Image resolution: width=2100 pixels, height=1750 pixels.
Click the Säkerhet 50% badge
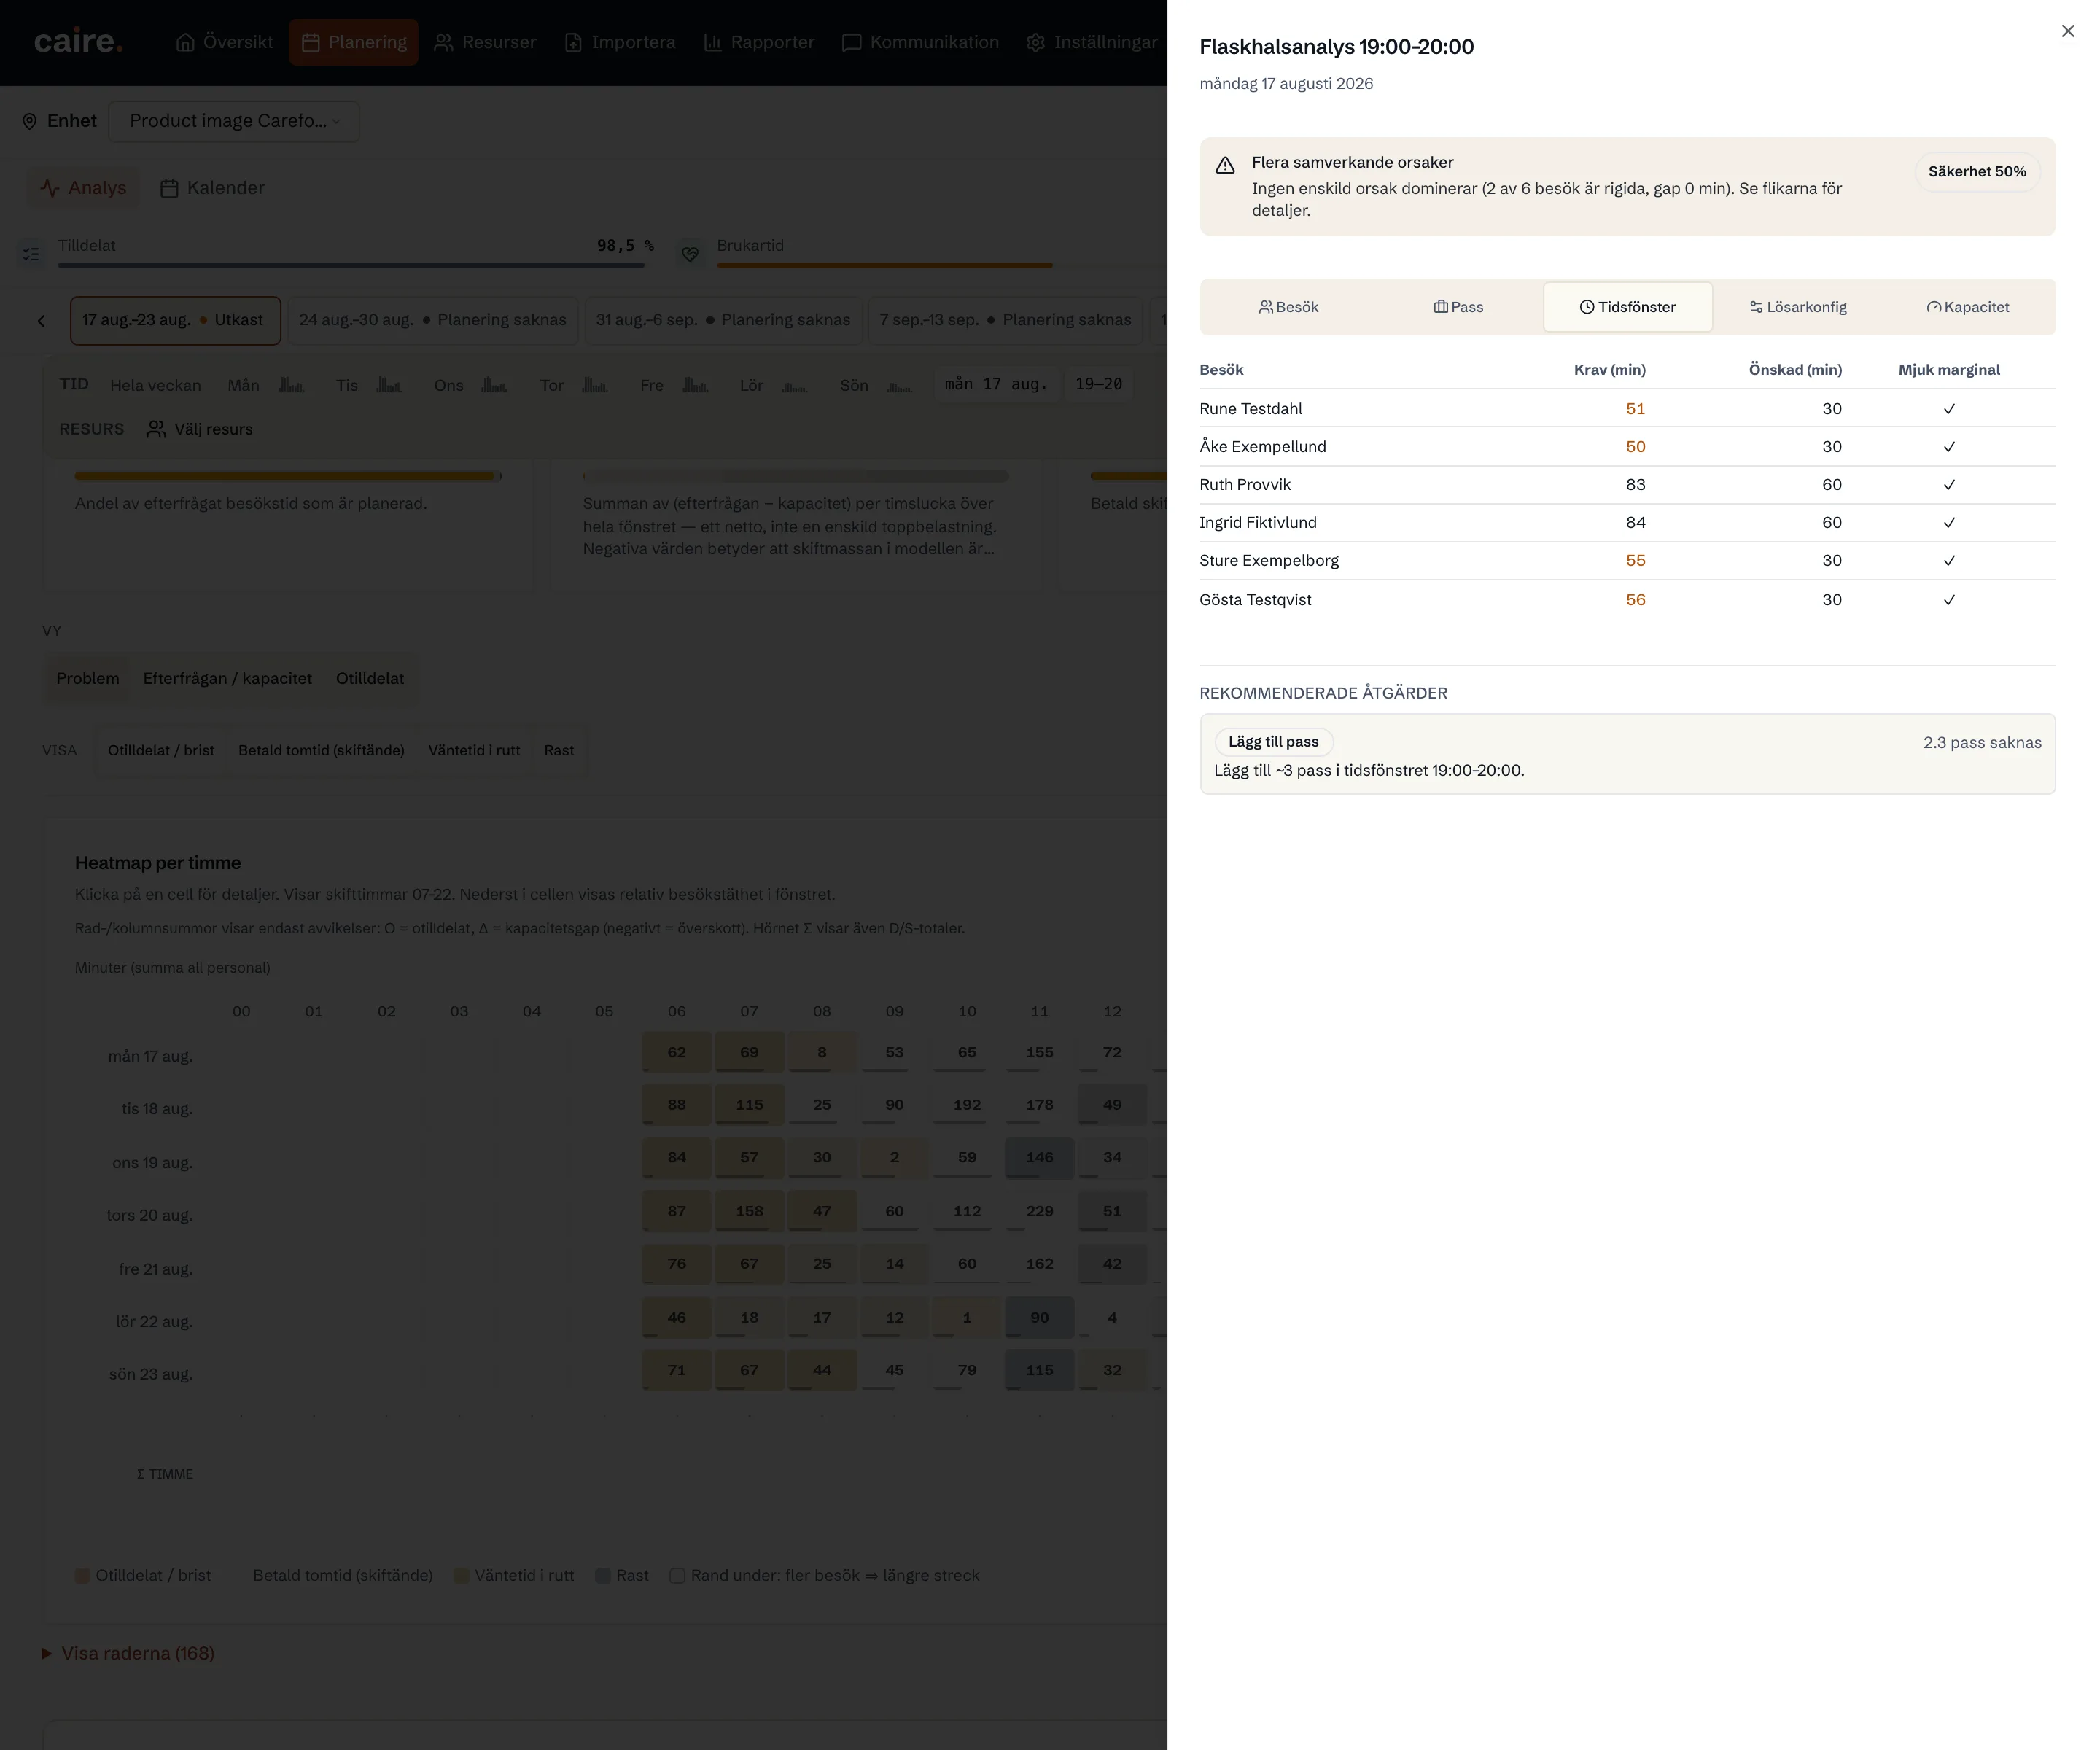[x=1976, y=171]
